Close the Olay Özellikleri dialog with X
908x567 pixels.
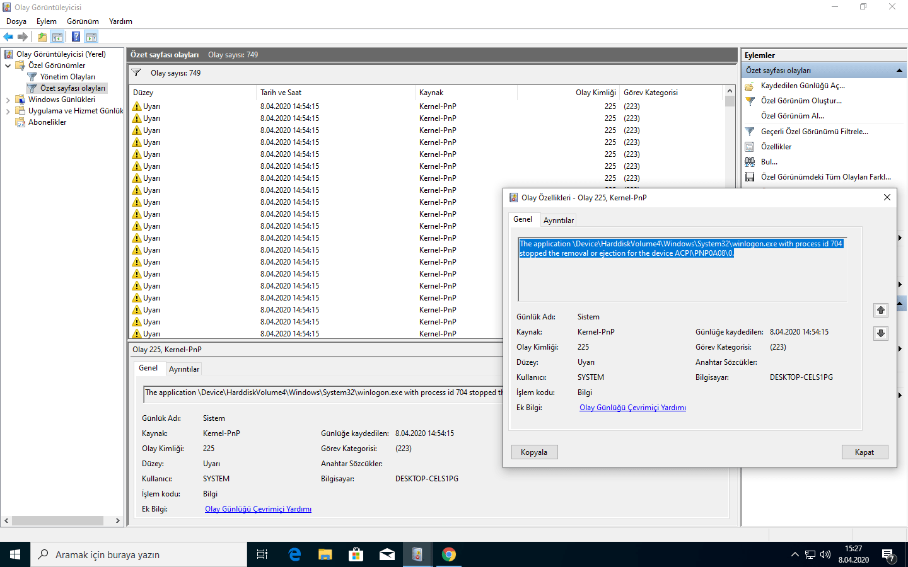(887, 197)
